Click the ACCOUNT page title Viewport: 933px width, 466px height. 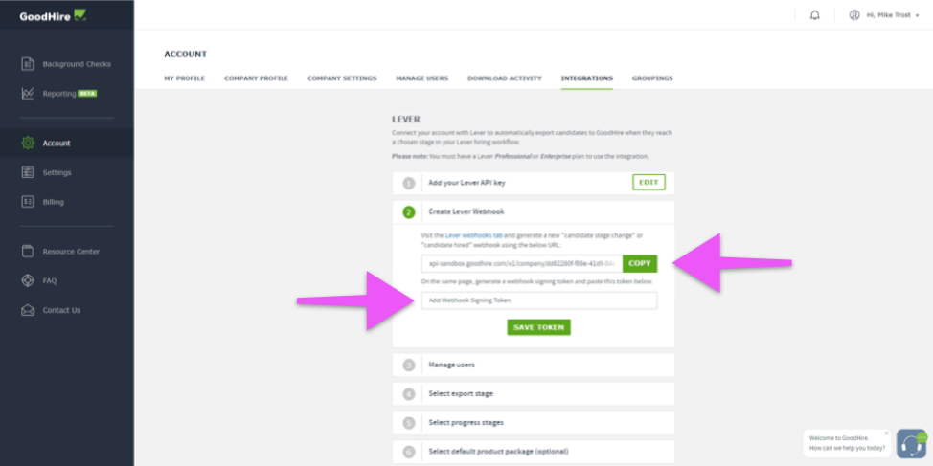[186, 55]
